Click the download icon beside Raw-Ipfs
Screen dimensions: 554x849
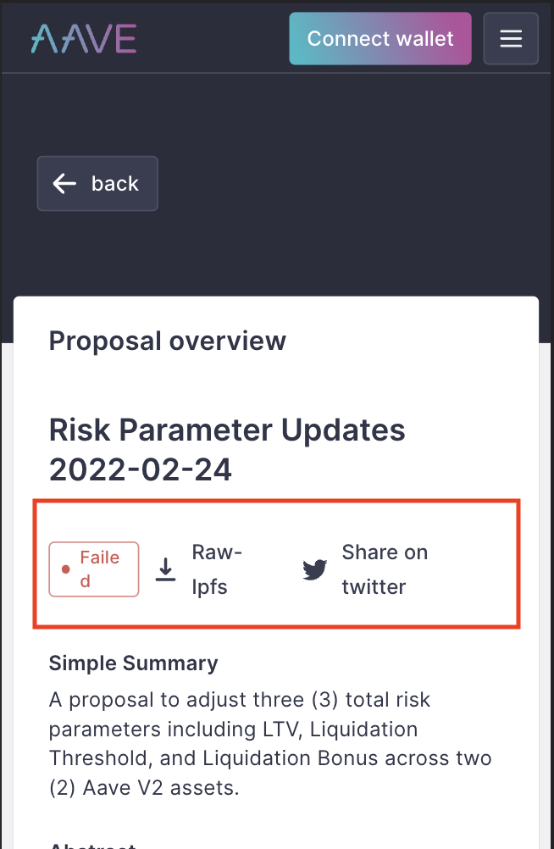[x=165, y=569]
